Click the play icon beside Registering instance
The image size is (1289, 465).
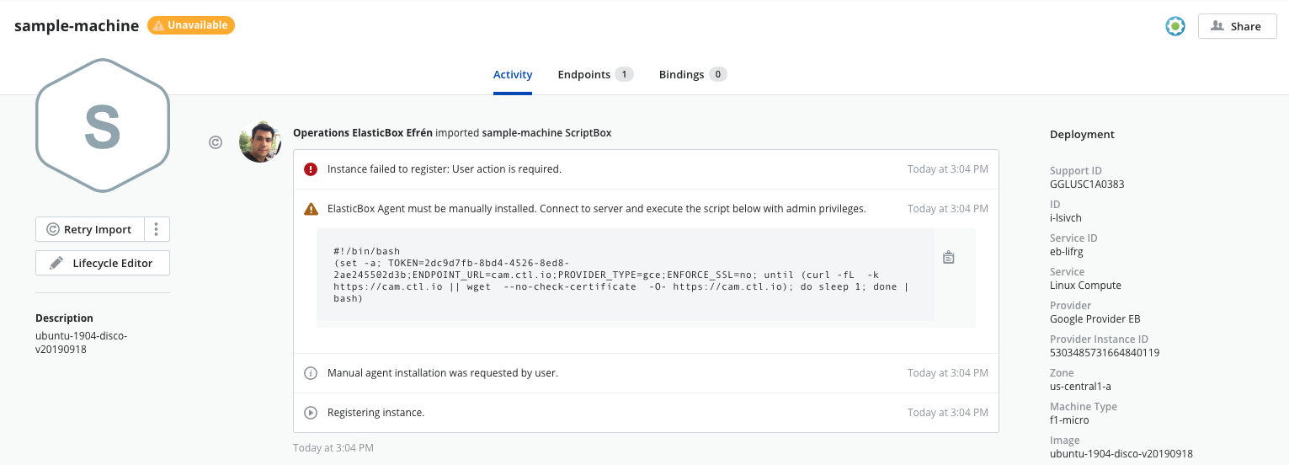(x=311, y=413)
